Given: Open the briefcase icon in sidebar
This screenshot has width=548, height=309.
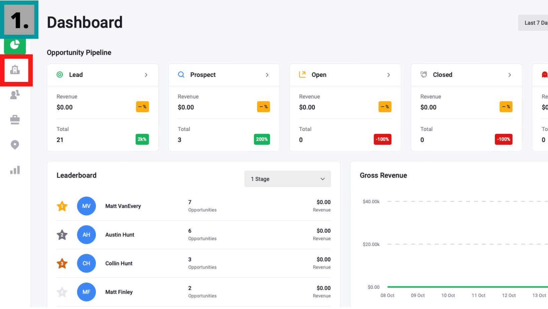Looking at the screenshot, I should pyautogui.click(x=15, y=120).
